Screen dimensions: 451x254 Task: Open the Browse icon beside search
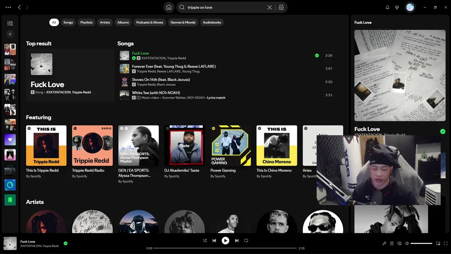[281, 7]
